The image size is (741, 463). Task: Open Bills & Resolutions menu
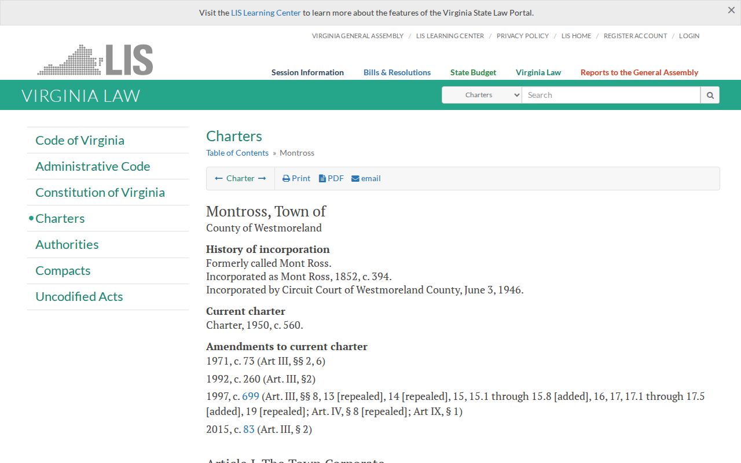(397, 72)
